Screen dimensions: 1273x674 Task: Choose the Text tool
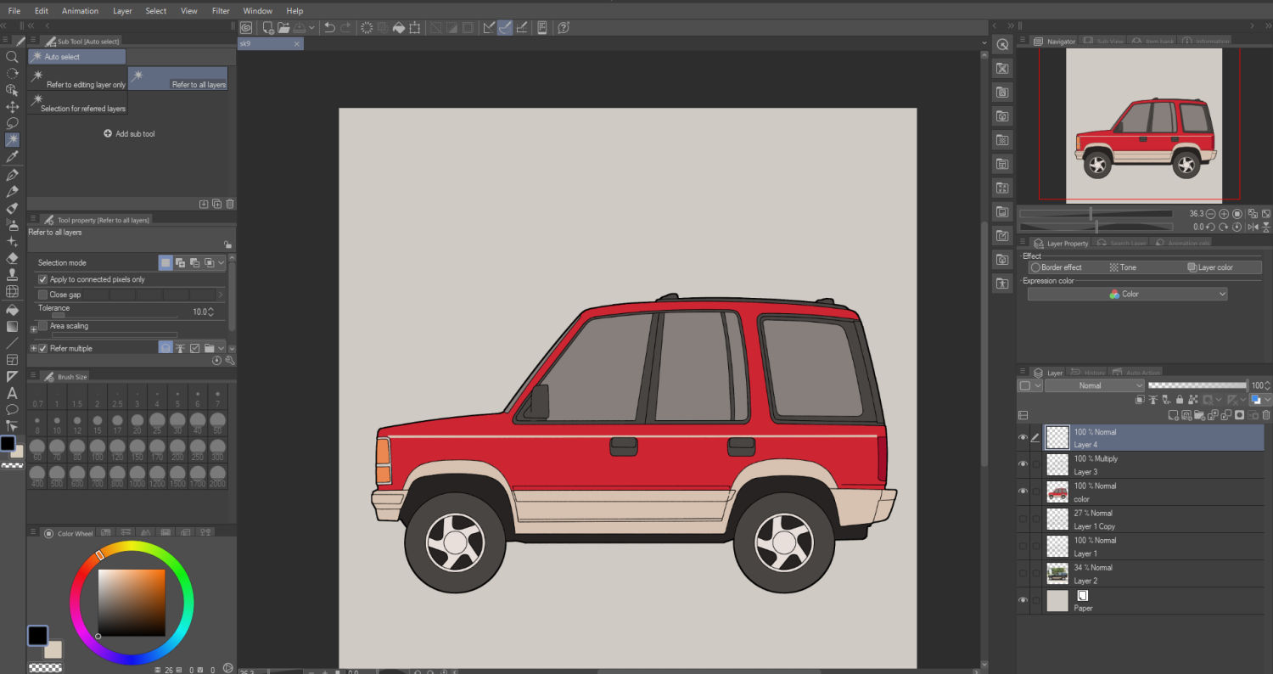click(x=12, y=393)
